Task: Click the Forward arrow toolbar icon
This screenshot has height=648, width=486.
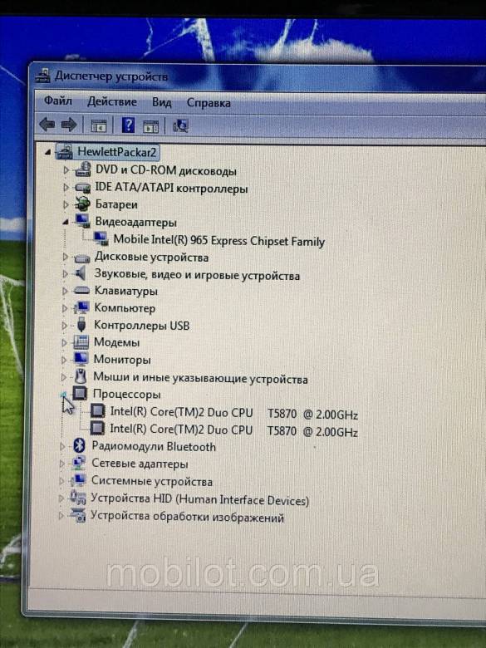Action: point(69,125)
